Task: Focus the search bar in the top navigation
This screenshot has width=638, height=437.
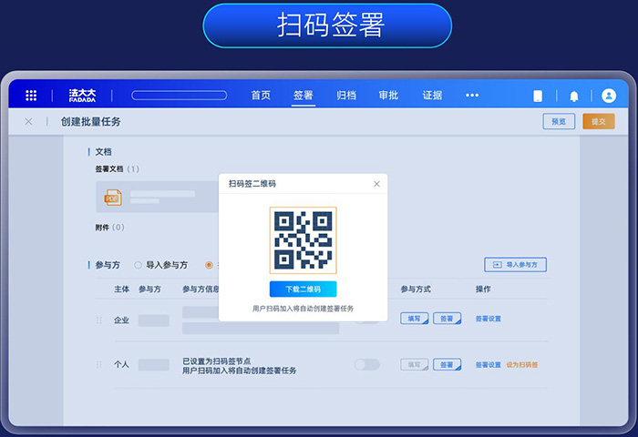Action: (179, 96)
